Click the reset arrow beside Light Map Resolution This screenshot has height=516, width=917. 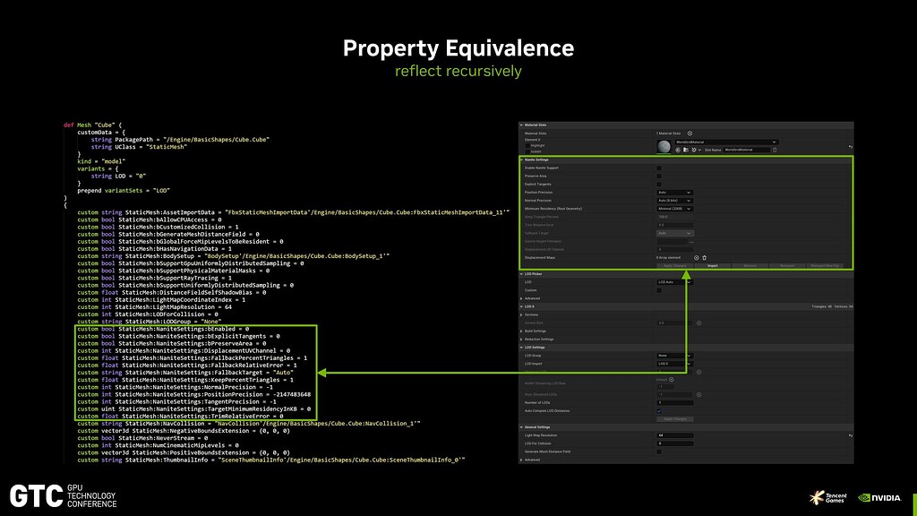point(851,435)
